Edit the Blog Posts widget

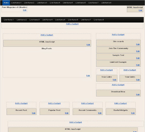(x=88, y=76)
